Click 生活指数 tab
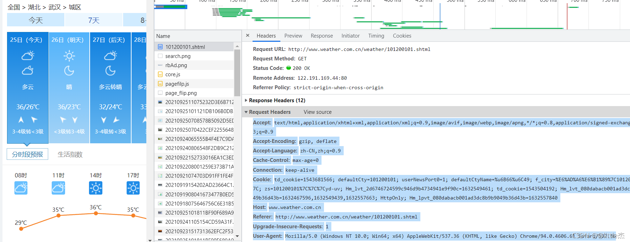Image resolution: width=630 pixels, height=242 pixels. (70, 155)
